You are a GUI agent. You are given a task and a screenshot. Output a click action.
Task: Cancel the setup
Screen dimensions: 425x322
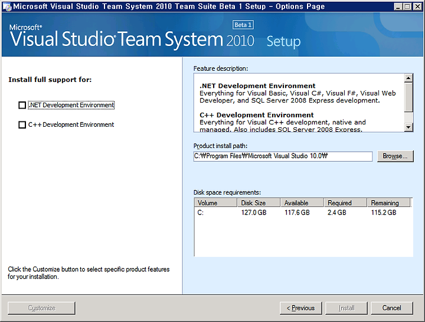(x=392, y=308)
